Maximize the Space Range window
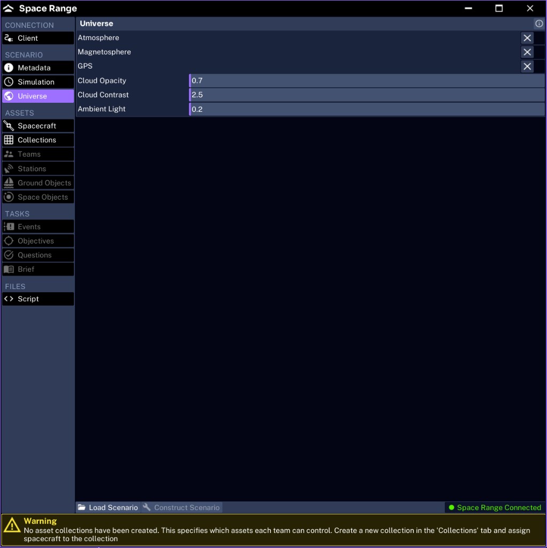 (x=499, y=9)
